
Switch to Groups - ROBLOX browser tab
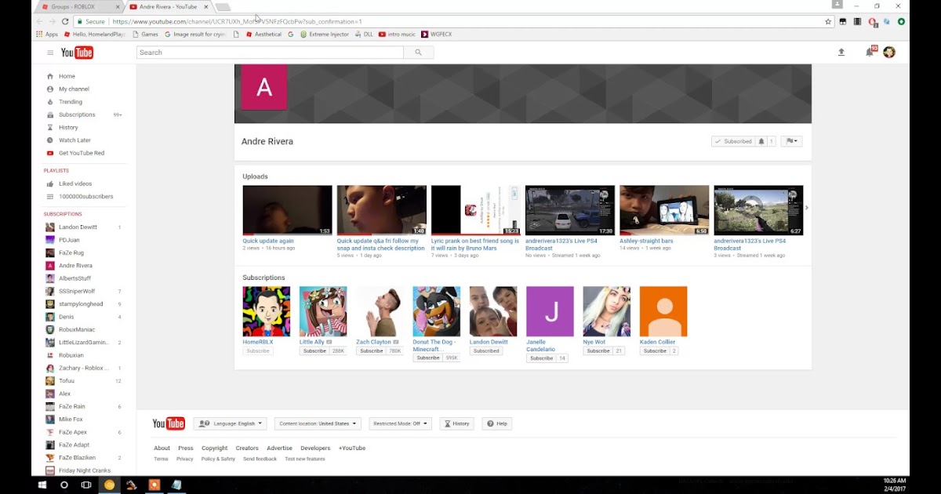(78, 7)
